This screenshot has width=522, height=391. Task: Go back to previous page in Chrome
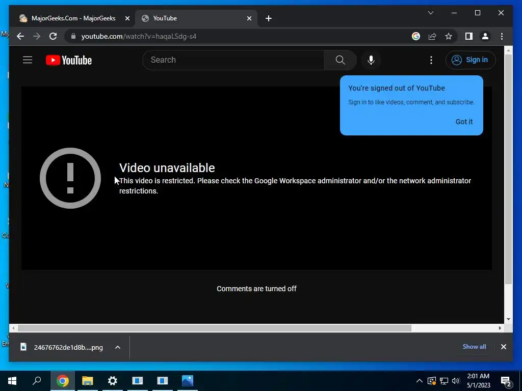pos(20,36)
